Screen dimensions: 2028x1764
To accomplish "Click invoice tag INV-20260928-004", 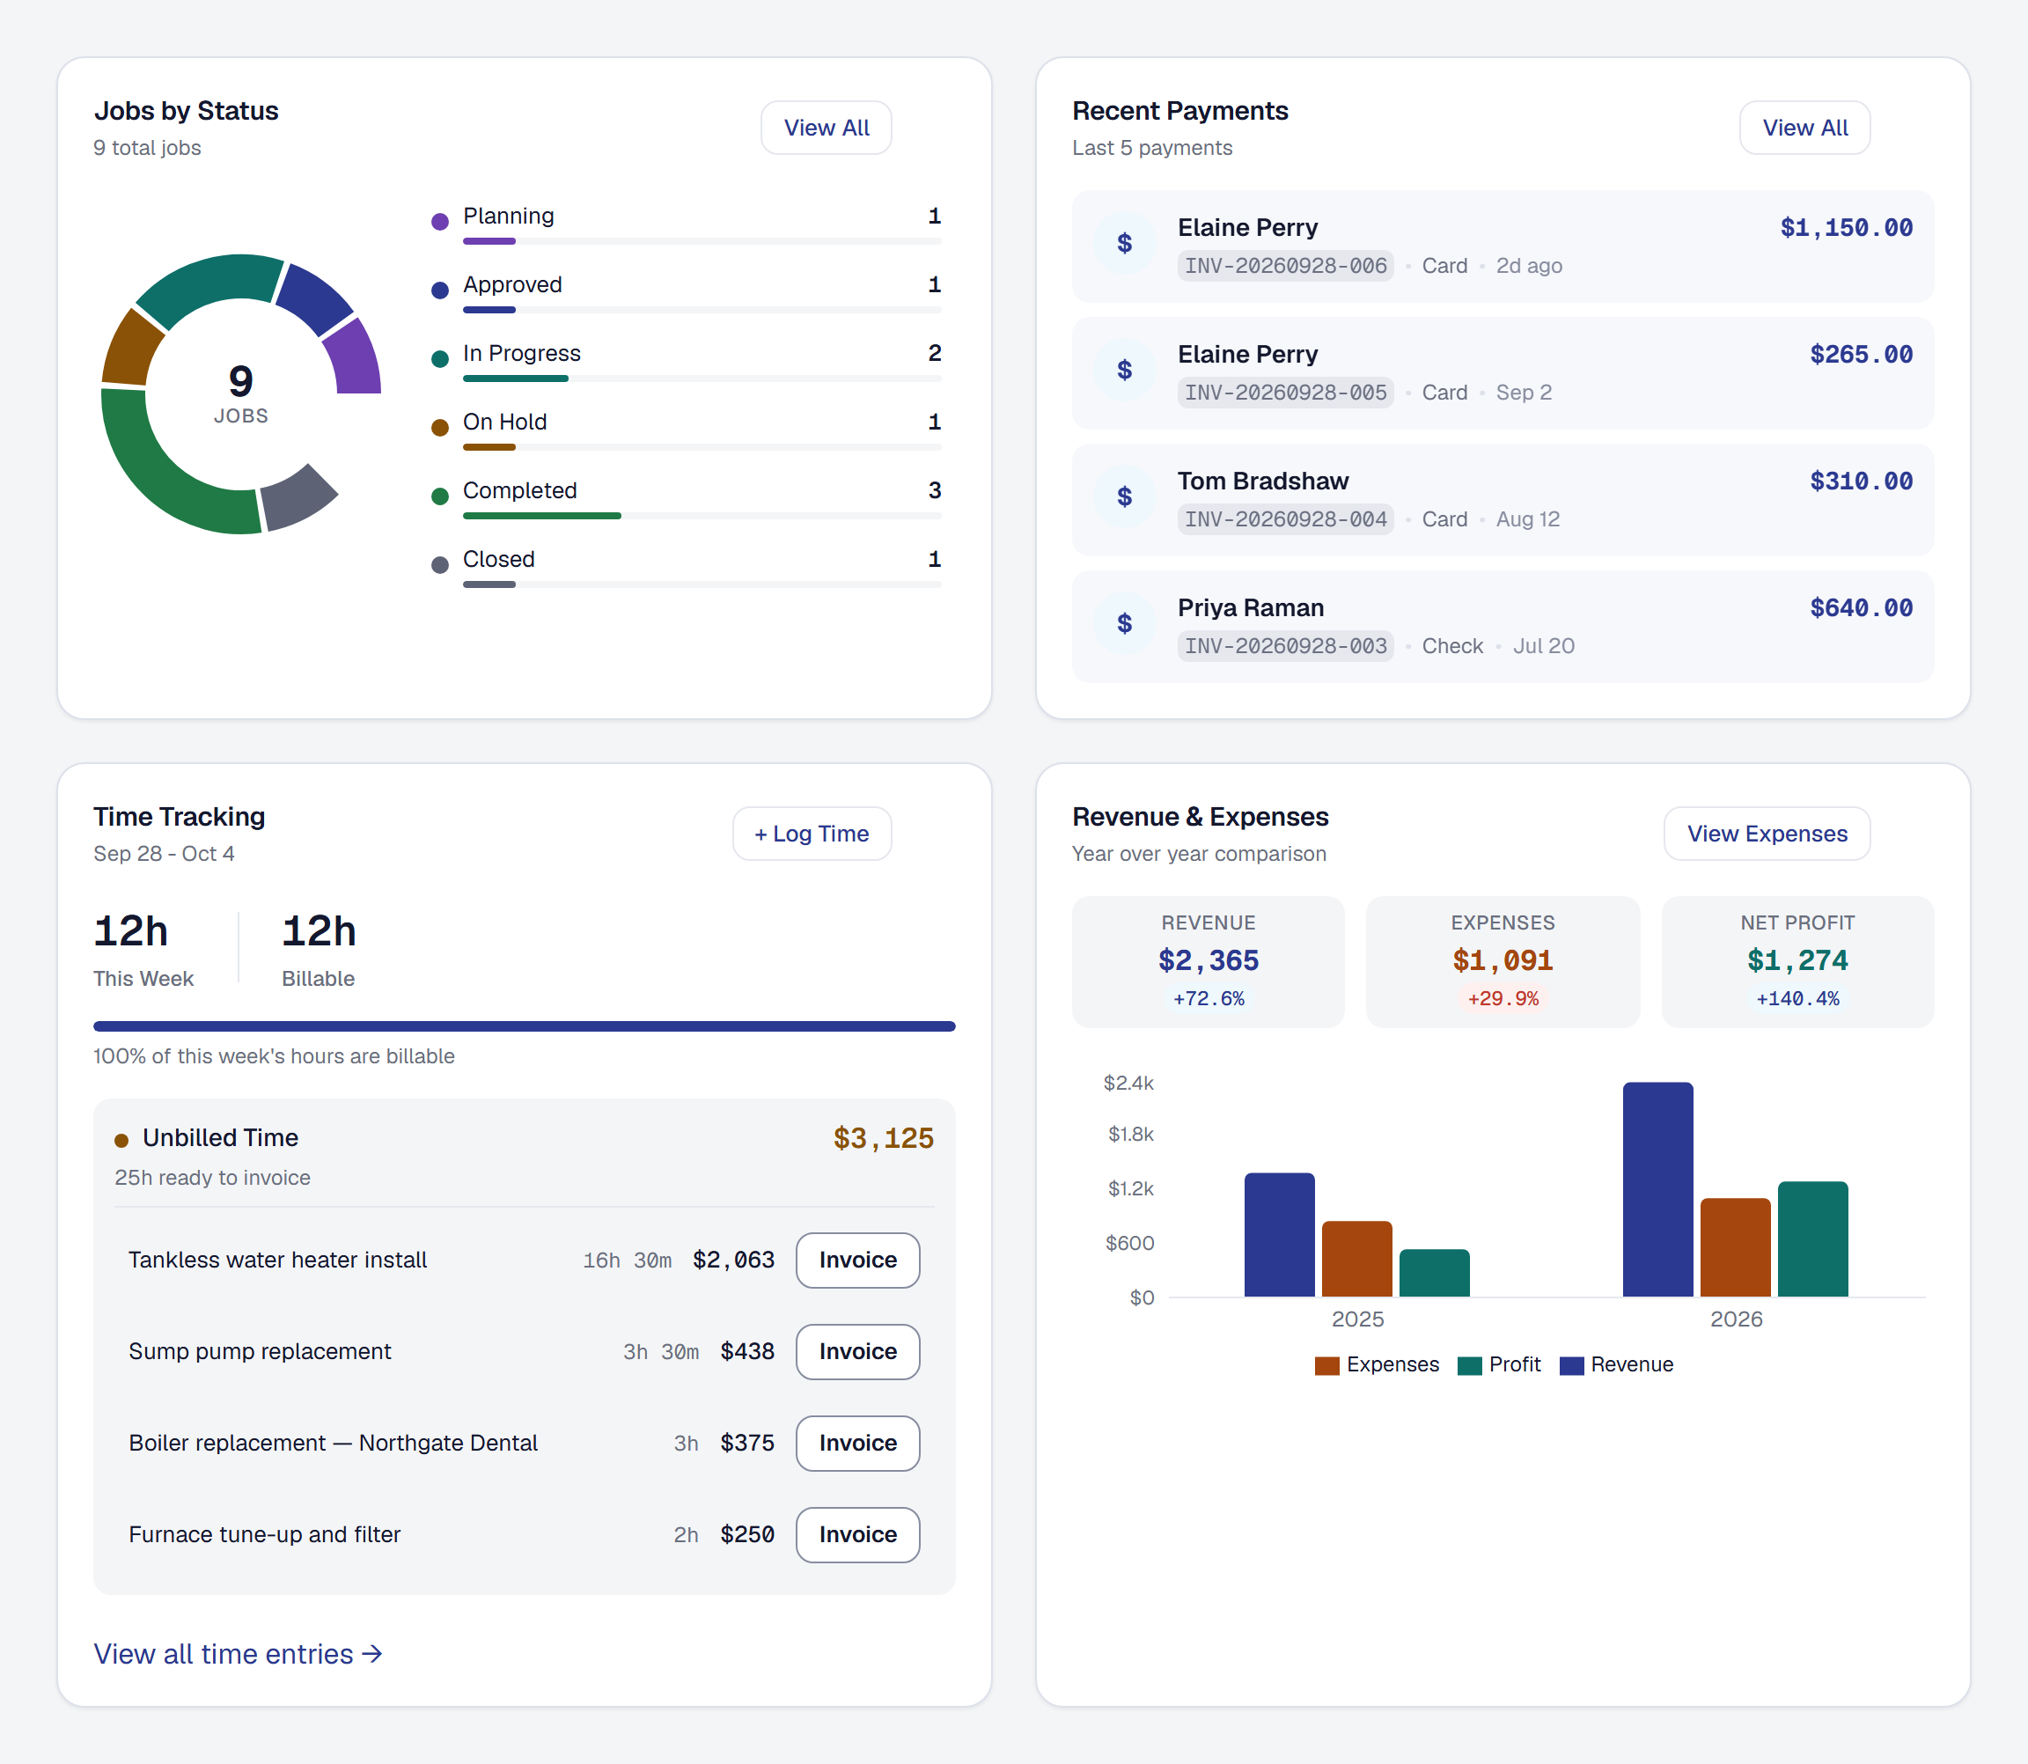I will 1286,519.
